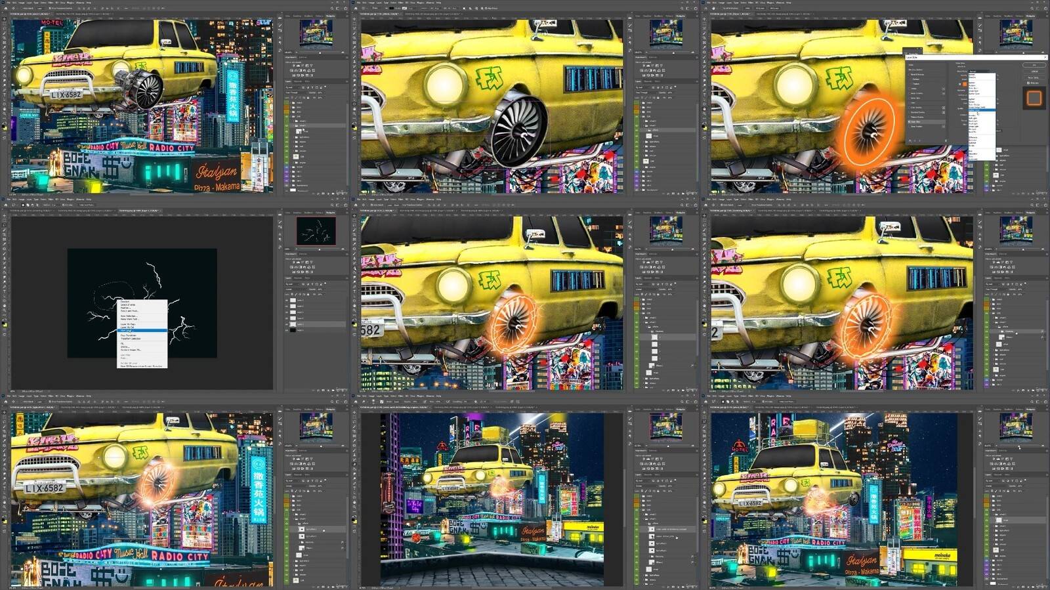Click the Navigator thumbnail in the lightning document window
This screenshot has height=590, width=1050.
(x=316, y=231)
